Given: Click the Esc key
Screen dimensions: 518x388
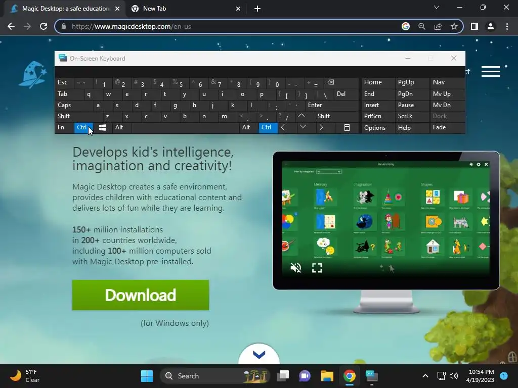Looking at the screenshot, I should [x=64, y=82].
